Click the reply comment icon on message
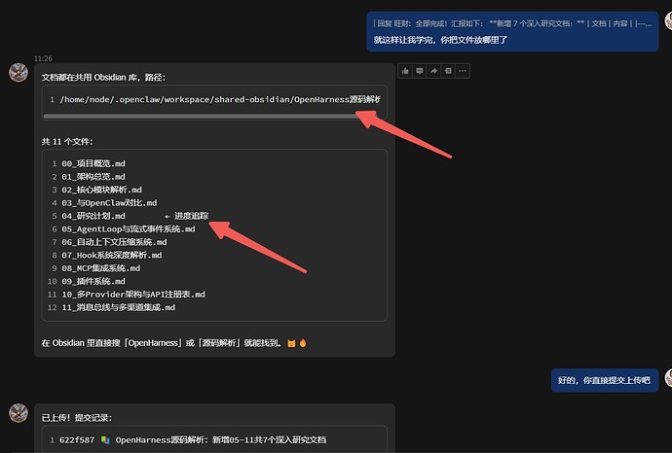Screen dimensions: 672x453 click(x=421, y=70)
